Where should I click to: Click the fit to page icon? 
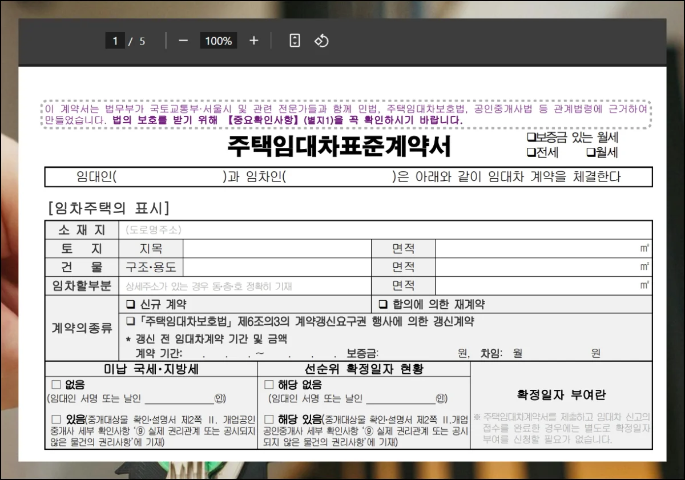click(x=295, y=41)
